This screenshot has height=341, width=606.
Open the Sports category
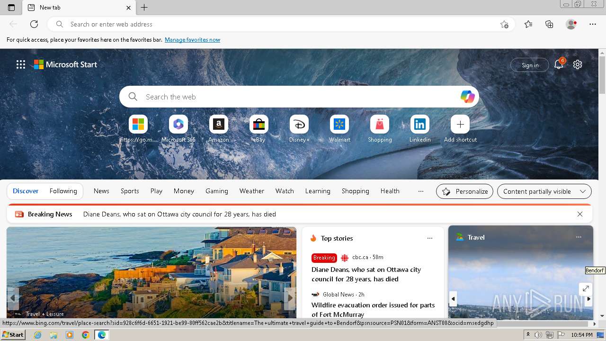point(130,191)
